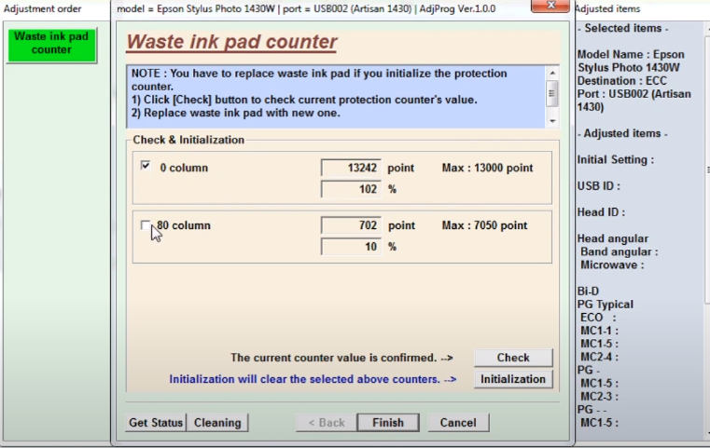710x448 pixels.
Task: Click 'Initialization will clear the selected above counters' text
Action: pyautogui.click(x=304, y=379)
